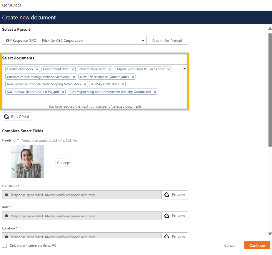Remove Government.docx from selected documents
Image resolution: width=272 pixels, height=255 pixels.
tap(73, 69)
